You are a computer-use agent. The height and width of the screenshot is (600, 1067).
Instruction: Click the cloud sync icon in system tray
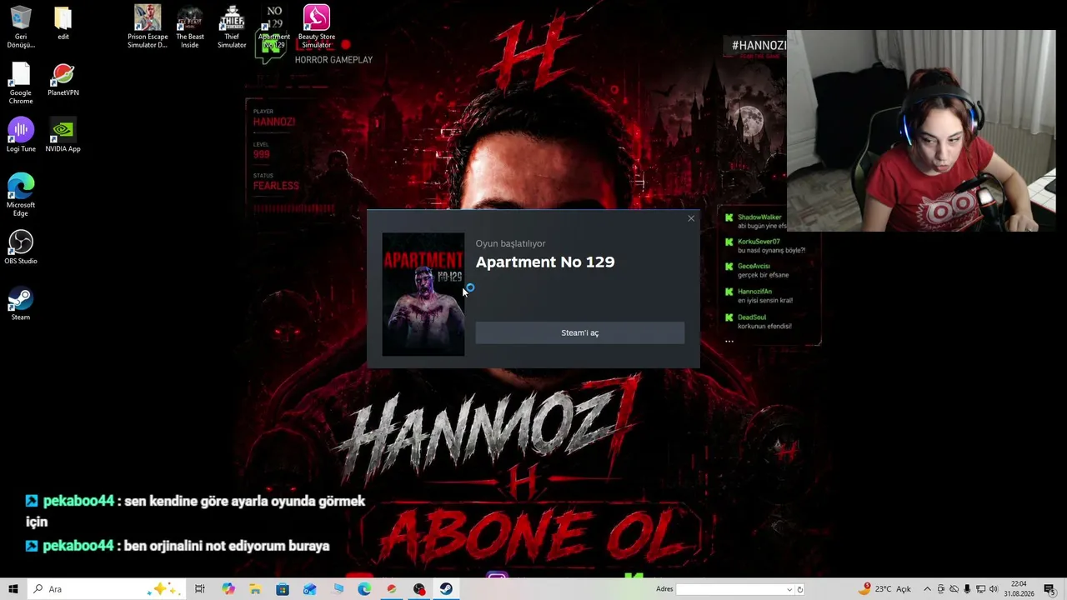click(x=954, y=589)
